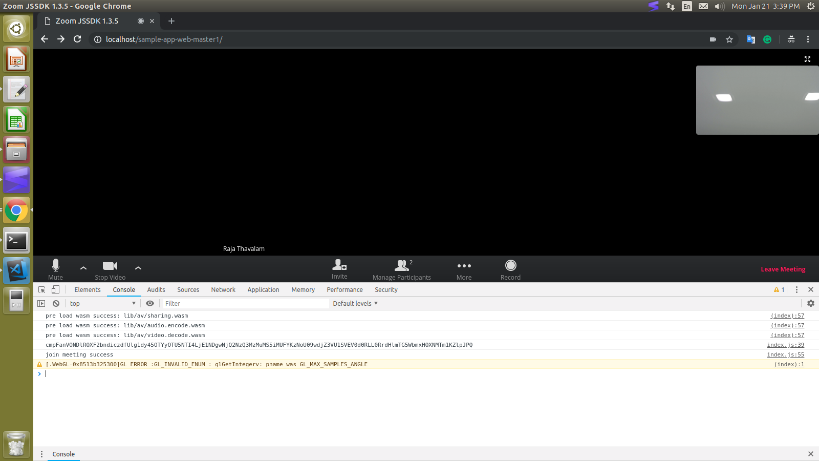Open Console settings gear

(x=811, y=303)
